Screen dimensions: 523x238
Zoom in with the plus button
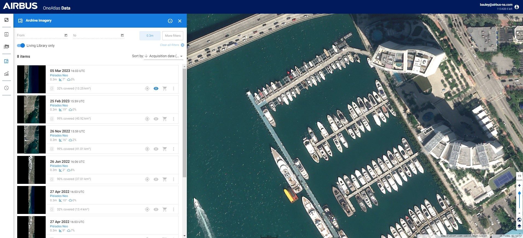519,185
